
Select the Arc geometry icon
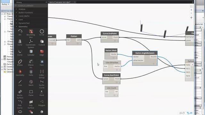click(20, 31)
